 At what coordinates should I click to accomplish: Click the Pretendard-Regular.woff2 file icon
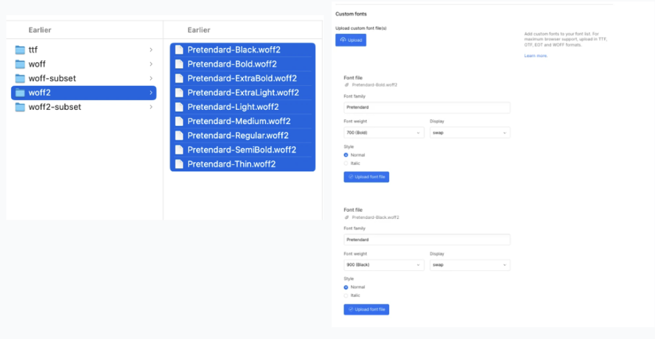click(179, 136)
